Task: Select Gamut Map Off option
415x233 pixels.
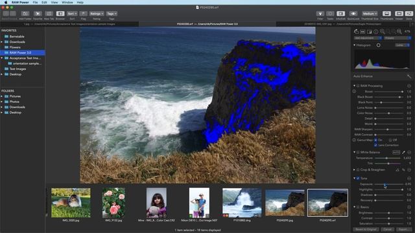Action: (390, 140)
